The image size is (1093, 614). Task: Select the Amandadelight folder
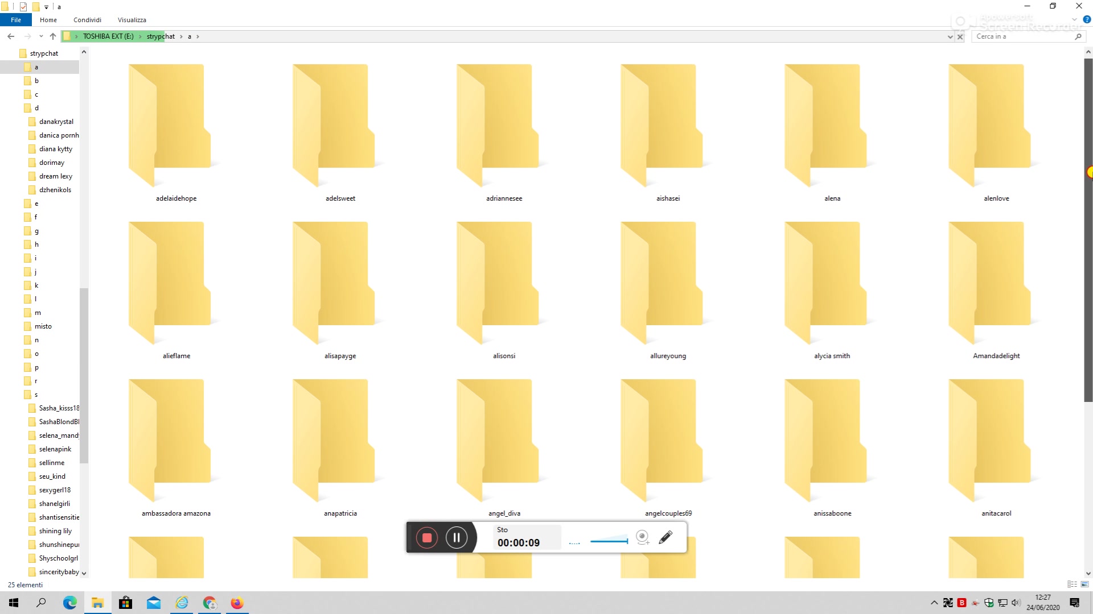996,291
